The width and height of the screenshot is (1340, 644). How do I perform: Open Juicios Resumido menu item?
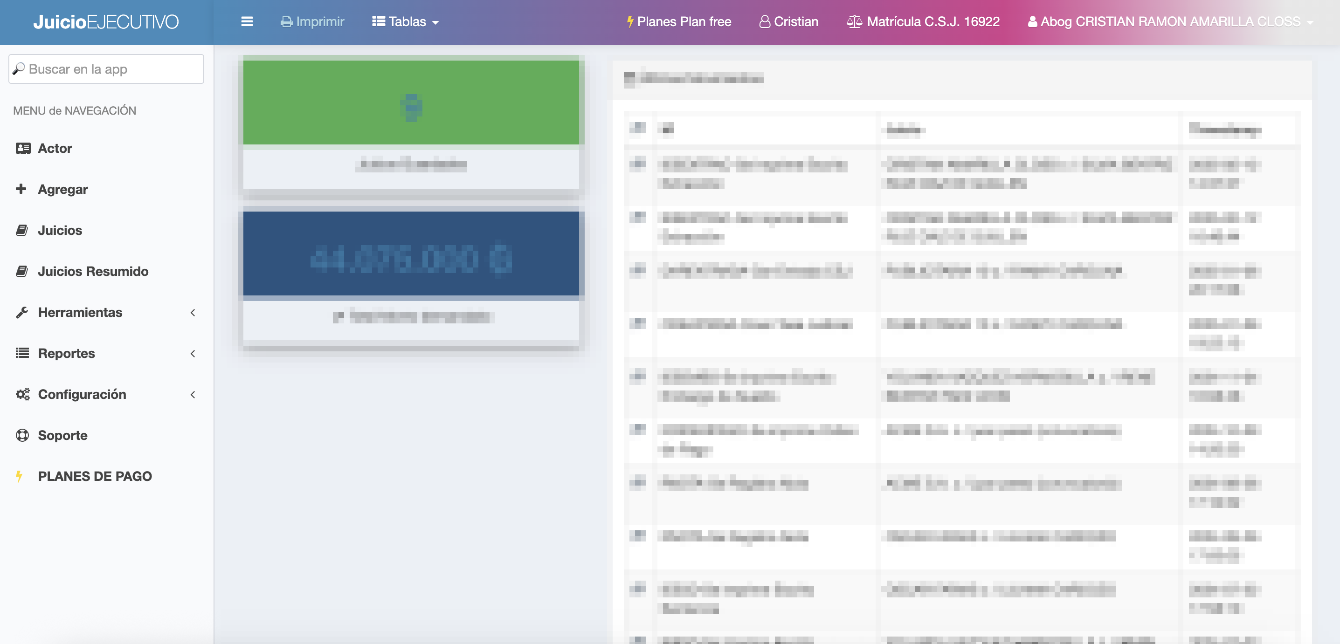[x=93, y=271]
